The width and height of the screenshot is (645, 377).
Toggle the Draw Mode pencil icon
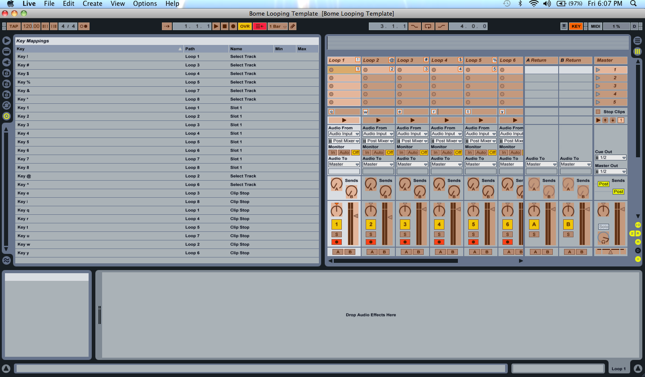tap(293, 27)
